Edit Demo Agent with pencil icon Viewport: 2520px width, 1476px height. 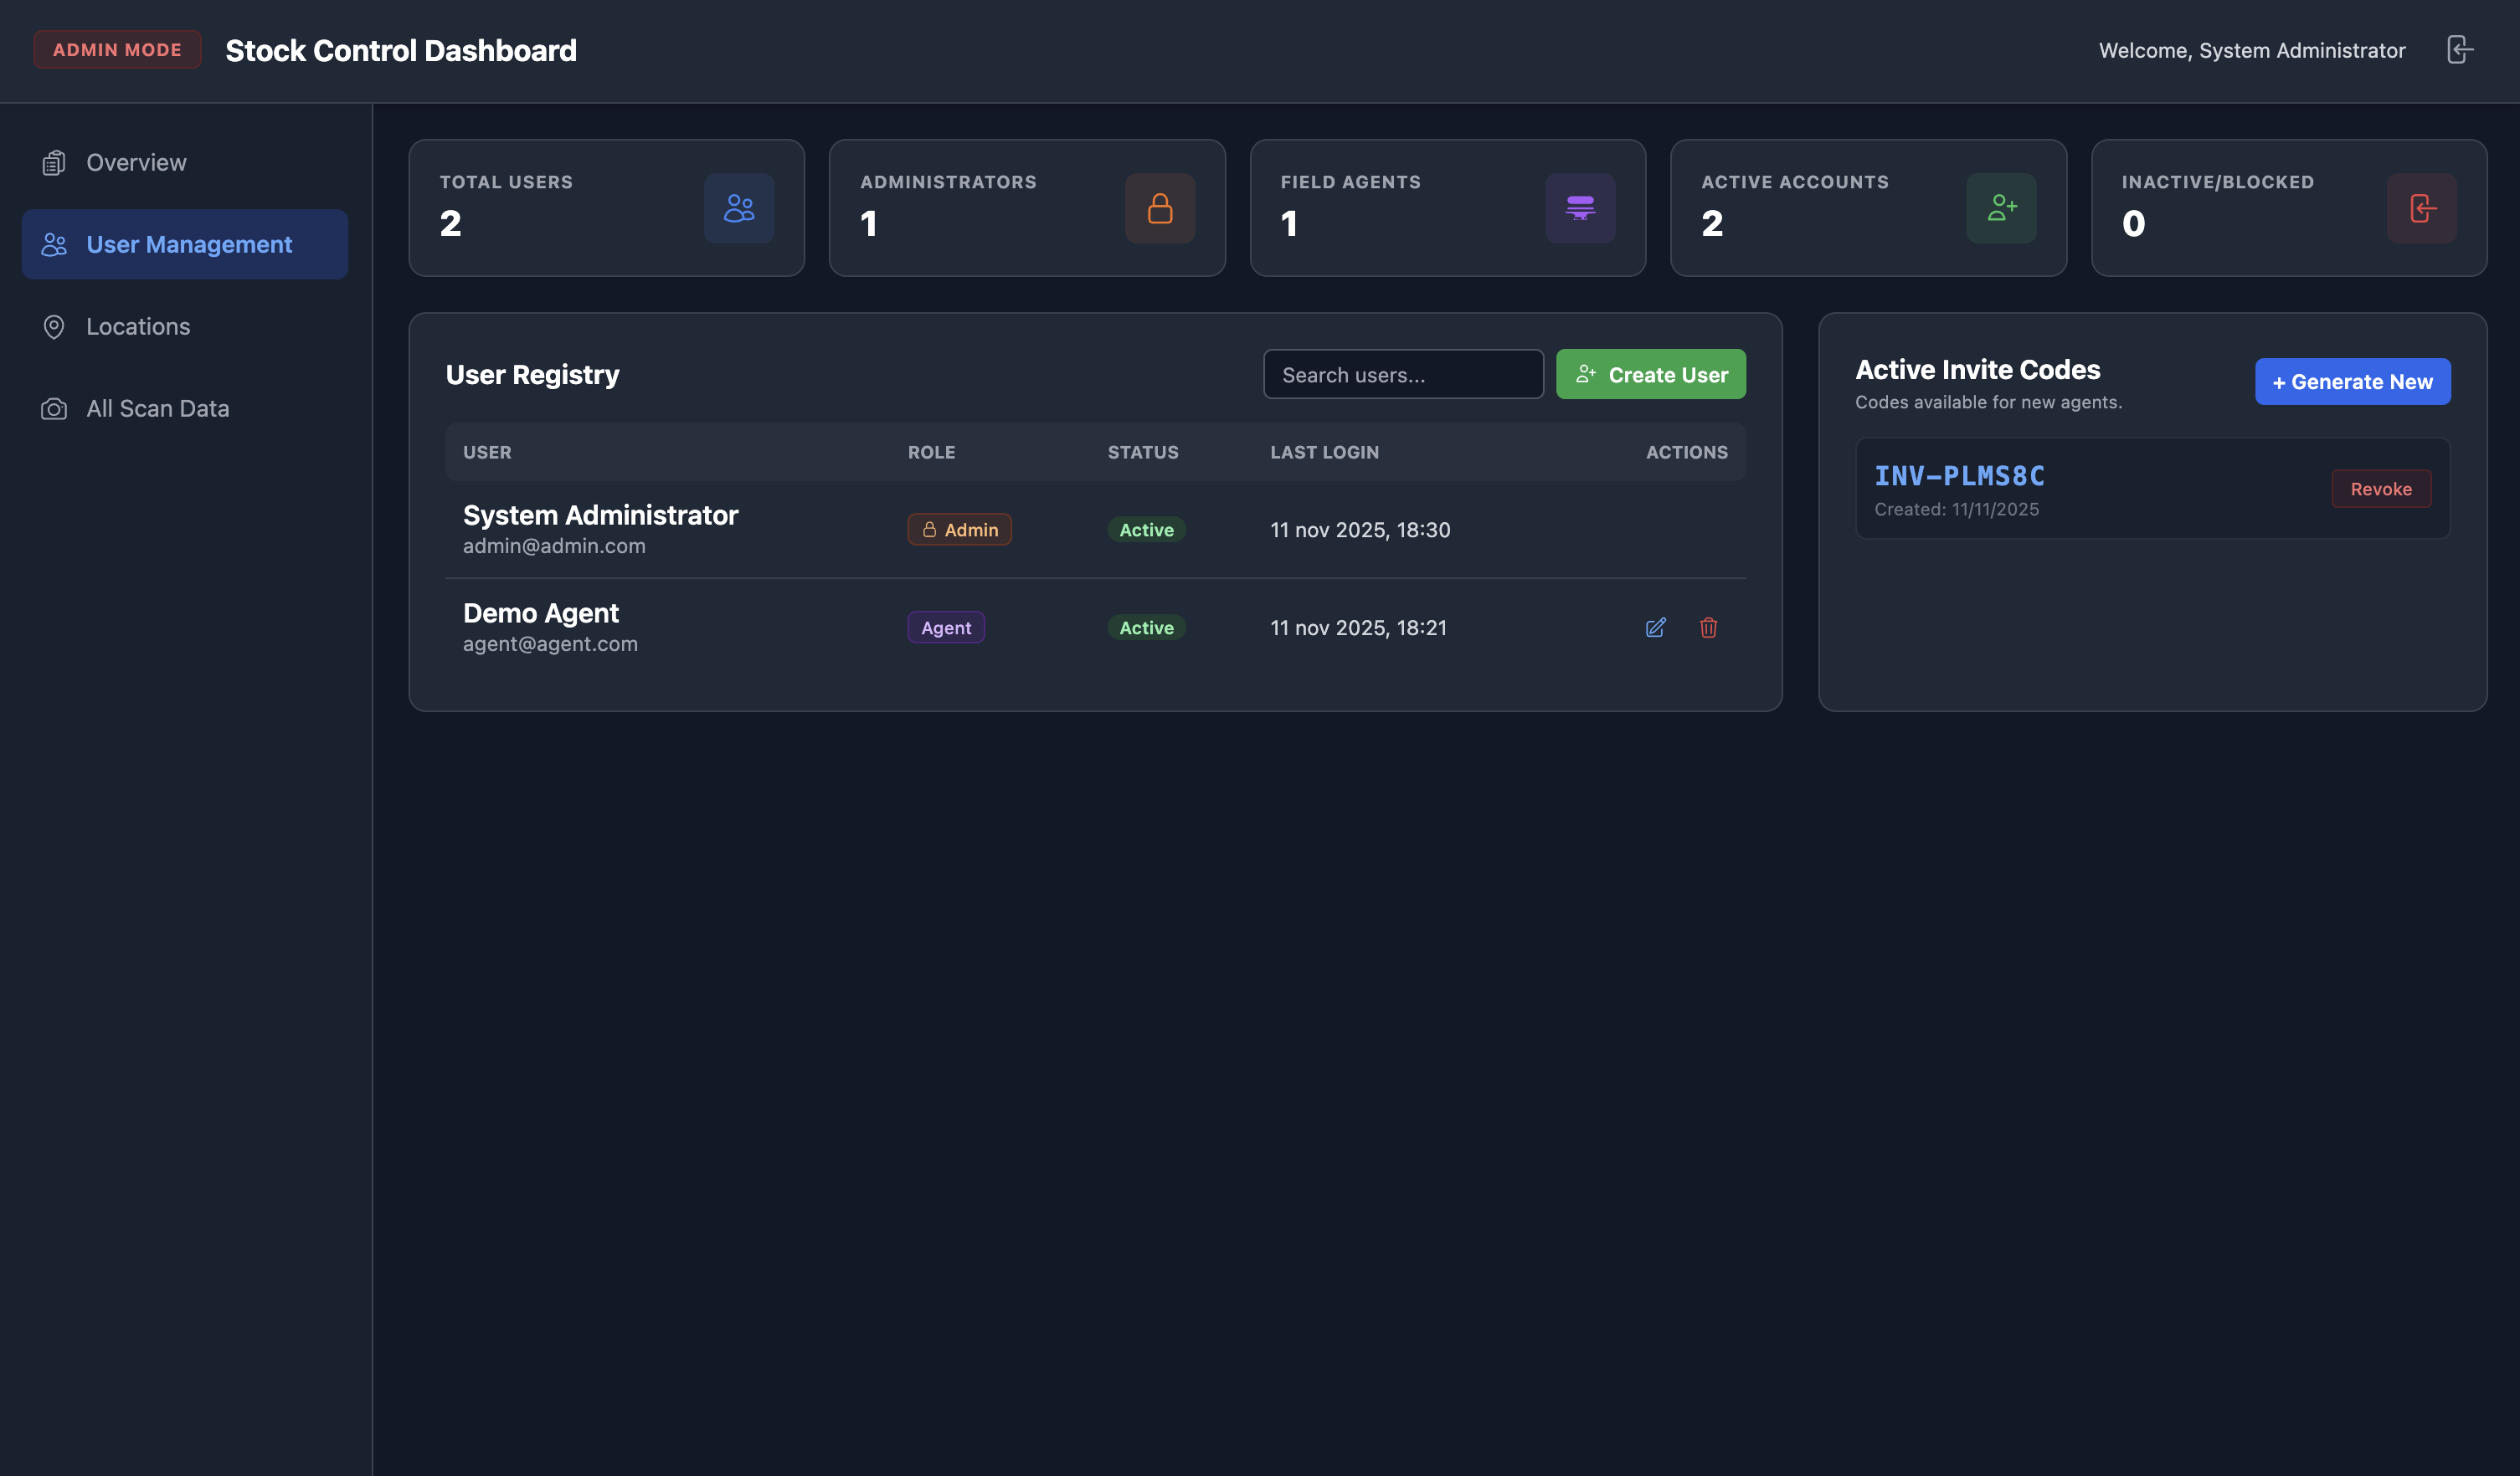tap(1655, 628)
